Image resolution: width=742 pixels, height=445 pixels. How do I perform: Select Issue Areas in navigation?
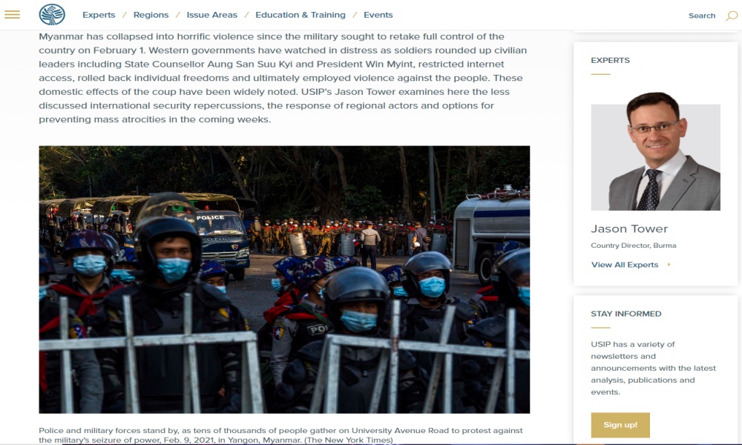tap(211, 15)
